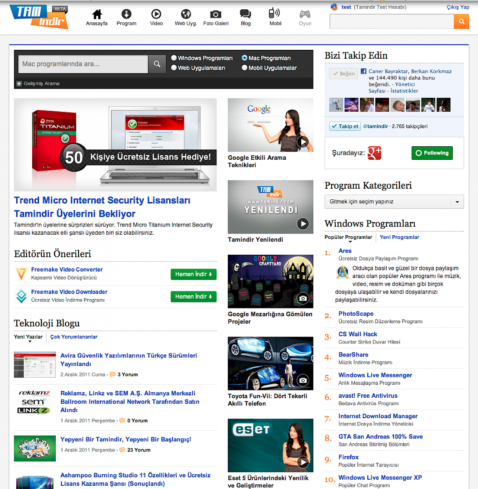Screen dimensions: 478x489
Task: Open Web Uyg. globe icon
Action: point(186,15)
